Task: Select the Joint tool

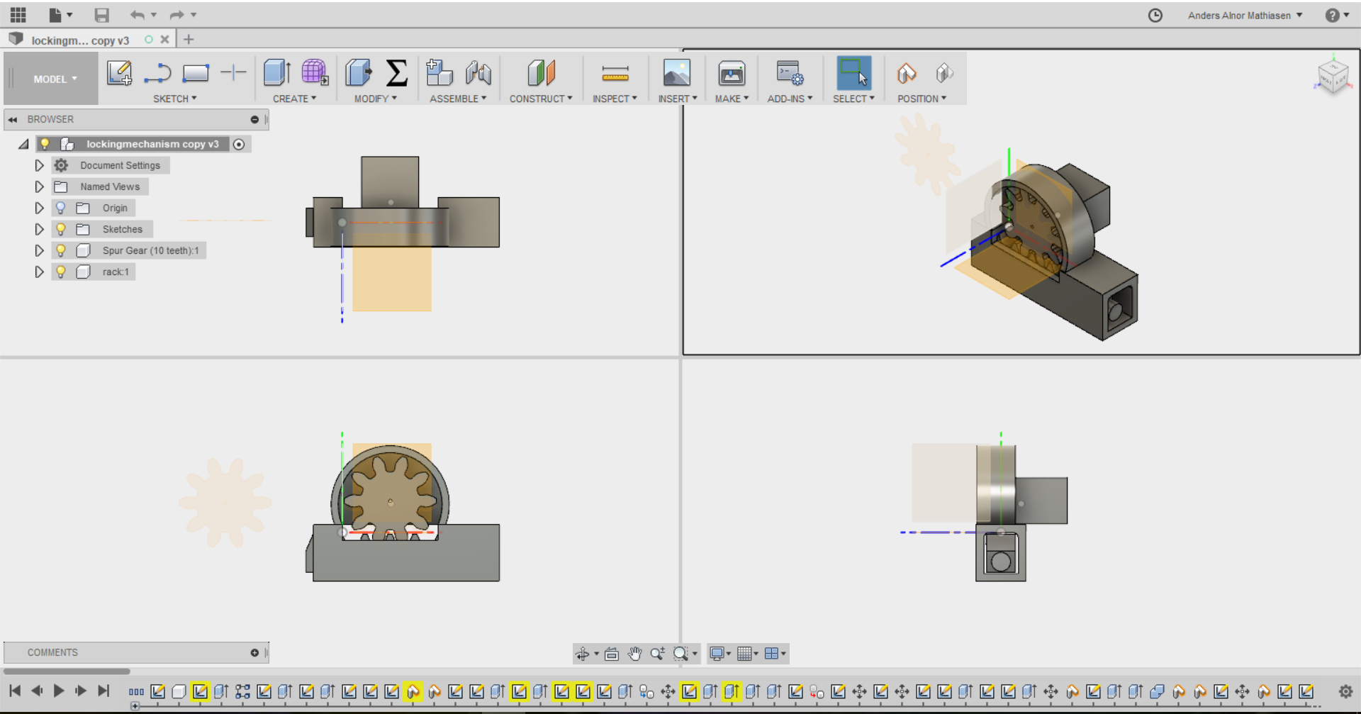Action: pyautogui.click(x=478, y=72)
